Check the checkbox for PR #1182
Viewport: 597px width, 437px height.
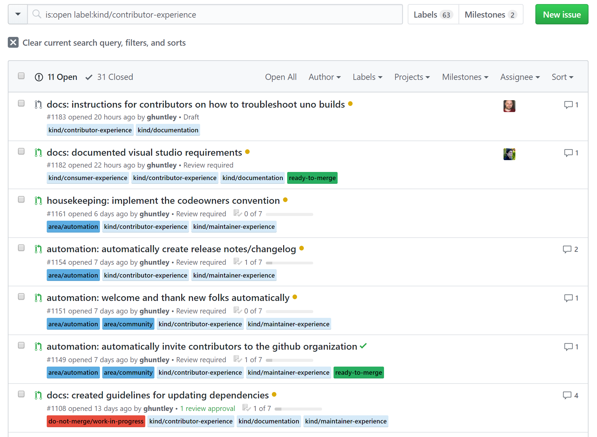(x=21, y=151)
